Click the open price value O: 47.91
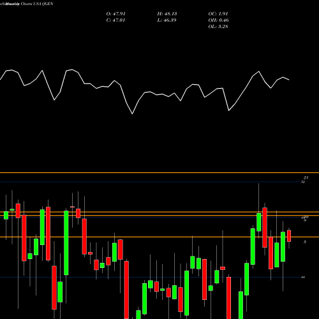 coord(115,14)
